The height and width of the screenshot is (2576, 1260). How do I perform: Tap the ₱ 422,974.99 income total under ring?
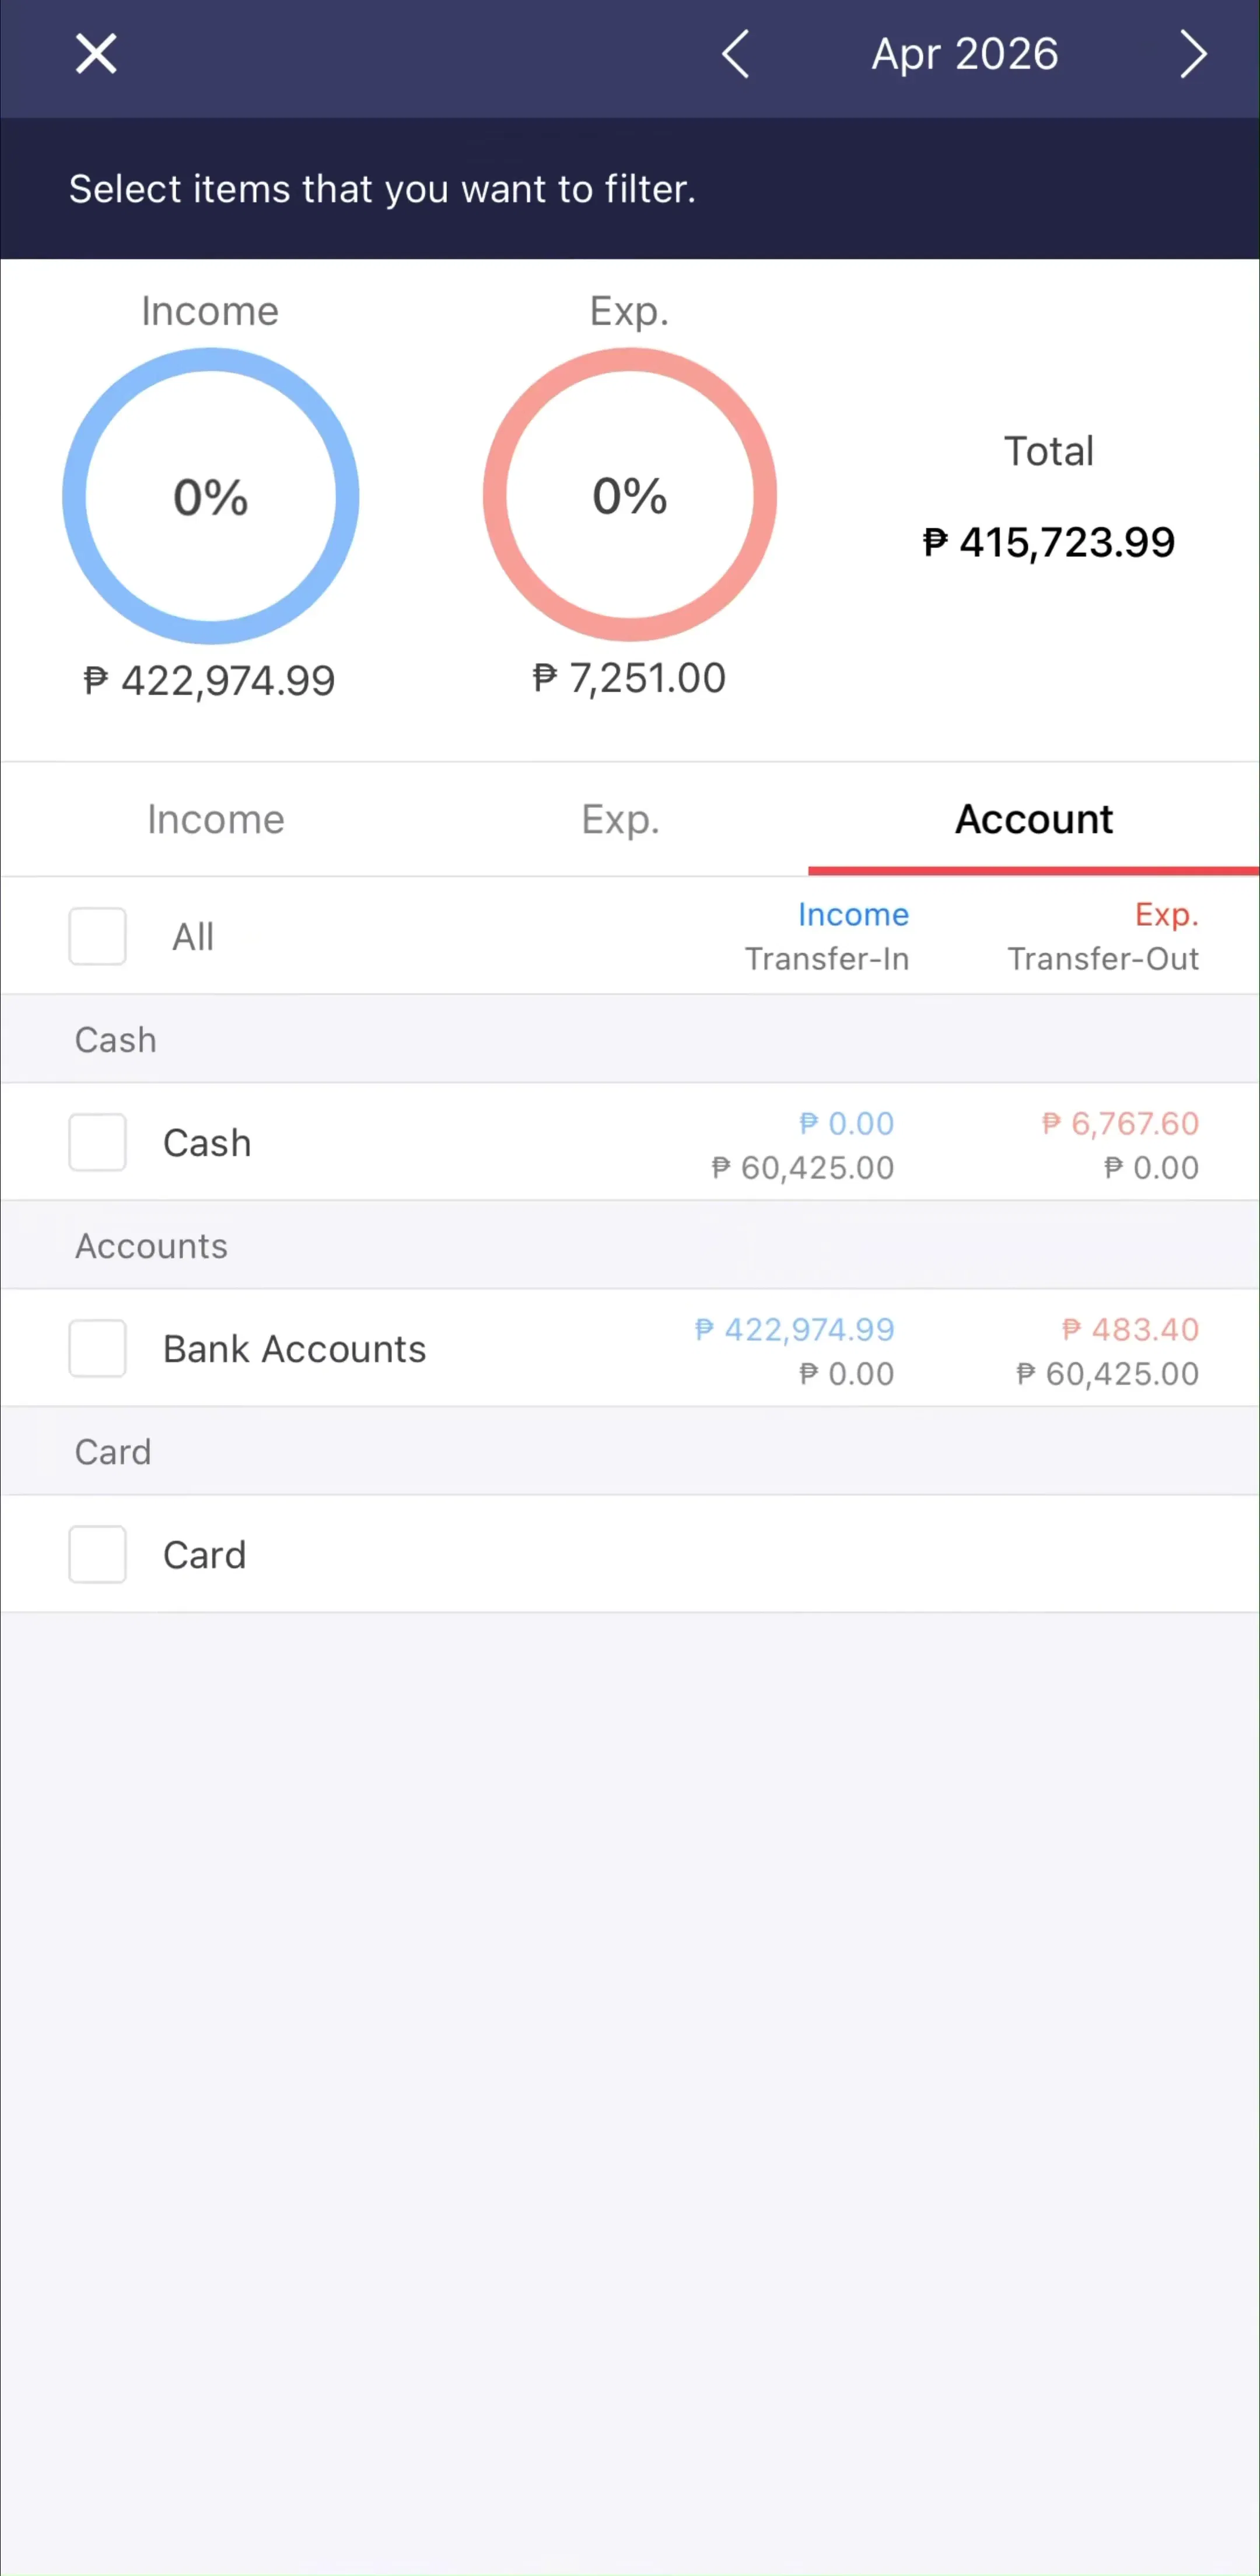210,681
